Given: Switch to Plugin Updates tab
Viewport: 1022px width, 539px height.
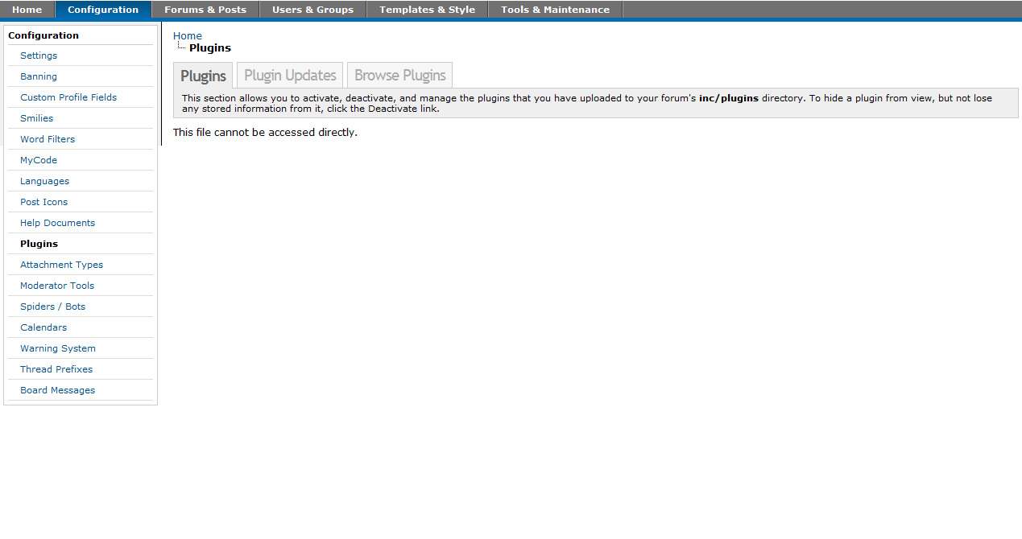Looking at the screenshot, I should pyautogui.click(x=290, y=75).
